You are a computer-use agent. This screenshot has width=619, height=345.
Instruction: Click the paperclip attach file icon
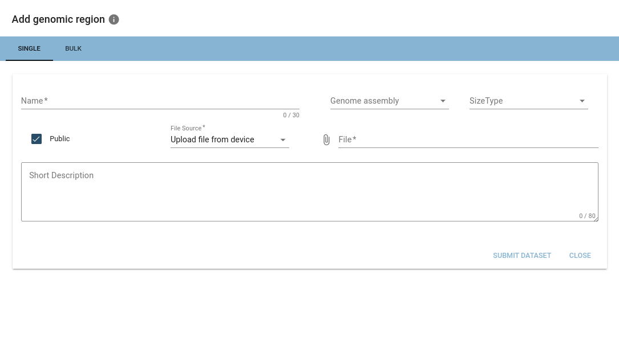326,139
